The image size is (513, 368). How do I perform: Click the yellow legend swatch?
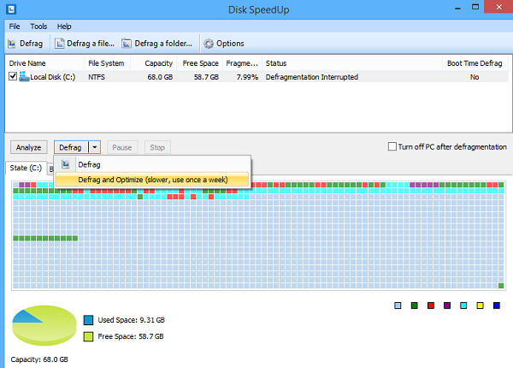480,306
